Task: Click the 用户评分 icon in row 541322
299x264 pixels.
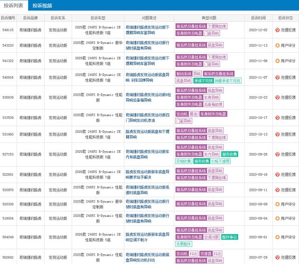Action: point(278,61)
